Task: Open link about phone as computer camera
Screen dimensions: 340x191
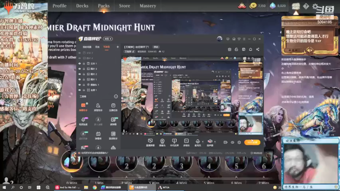Action: (94, 153)
